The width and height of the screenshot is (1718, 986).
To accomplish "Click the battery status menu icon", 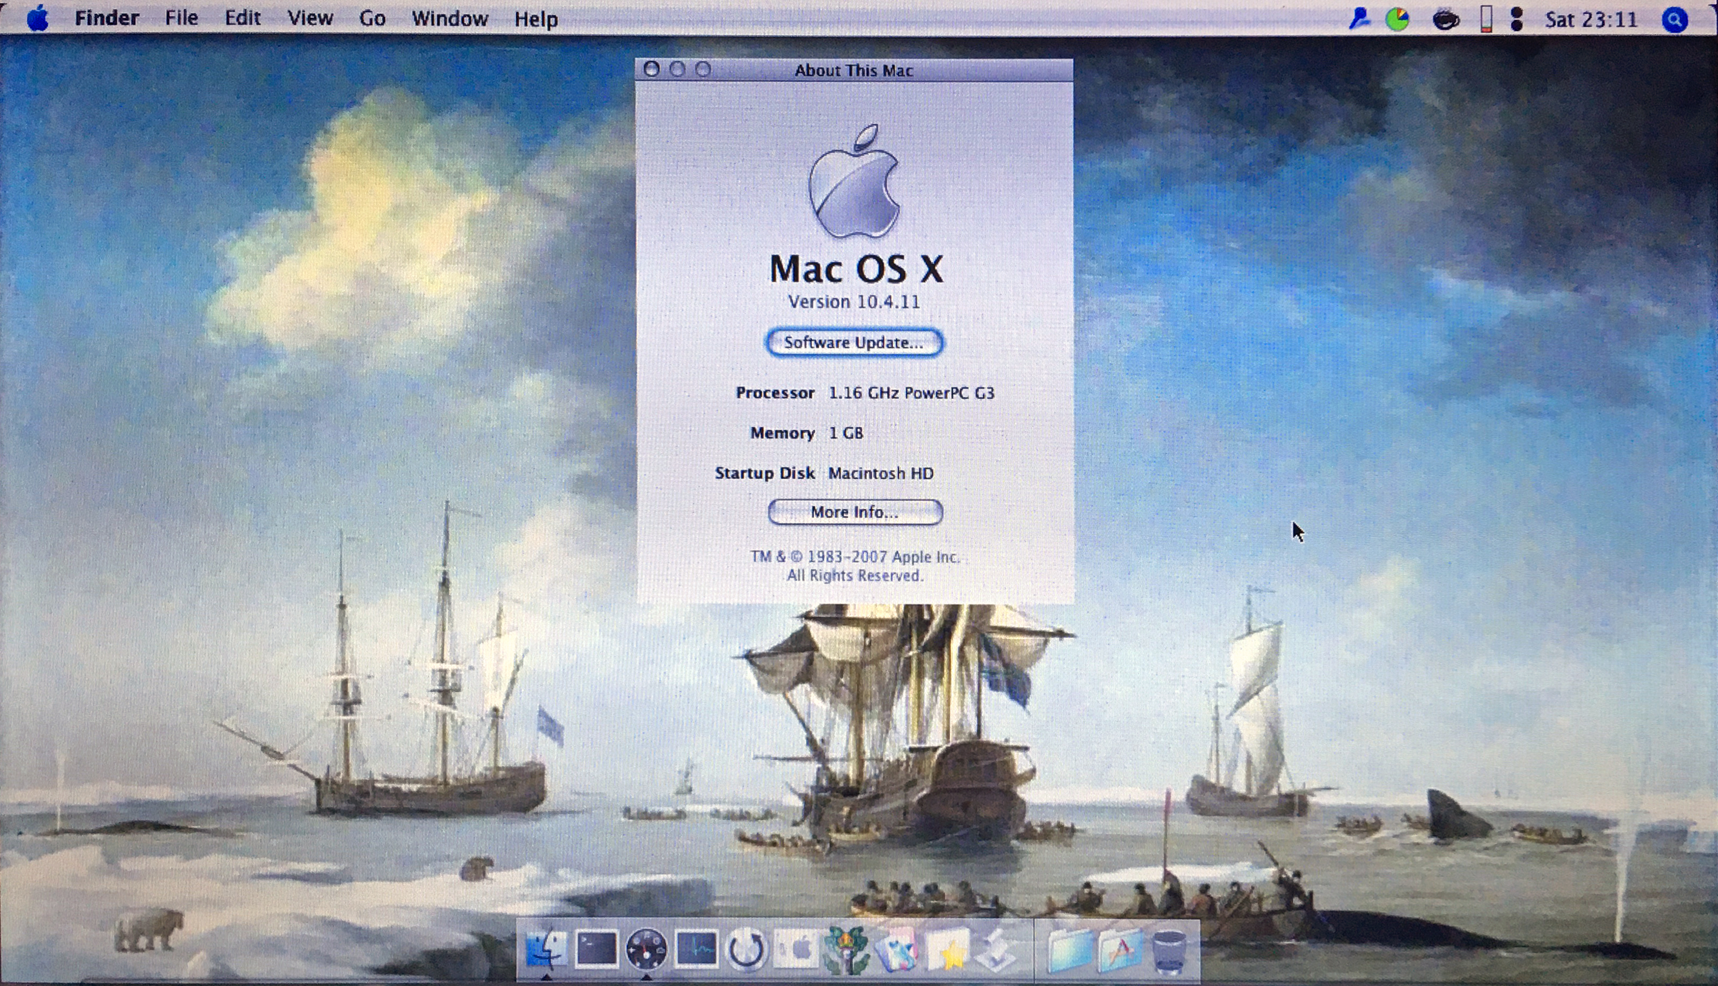I will click(1486, 20).
